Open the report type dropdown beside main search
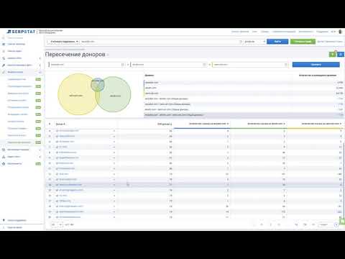The image size is (345, 259). pos(63,42)
